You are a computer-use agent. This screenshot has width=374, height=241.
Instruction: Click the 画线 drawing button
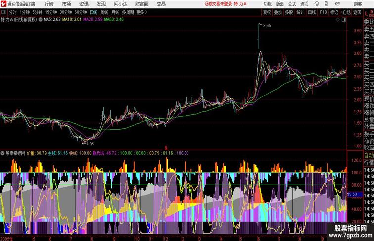tap(312, 12)
